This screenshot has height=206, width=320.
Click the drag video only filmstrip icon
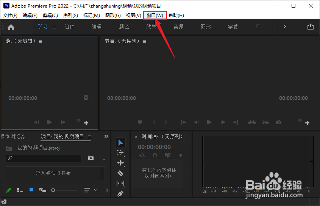tap(86, 98)
